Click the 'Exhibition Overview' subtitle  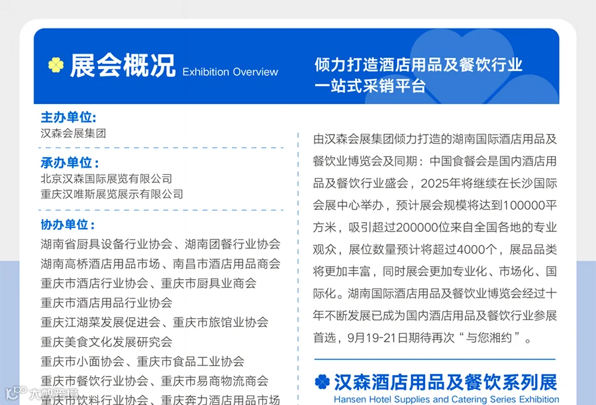click(230, 72)
